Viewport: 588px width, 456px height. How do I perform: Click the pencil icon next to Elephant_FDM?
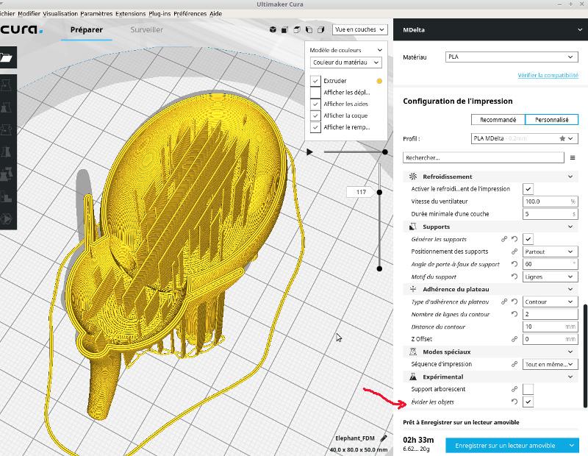384,438
